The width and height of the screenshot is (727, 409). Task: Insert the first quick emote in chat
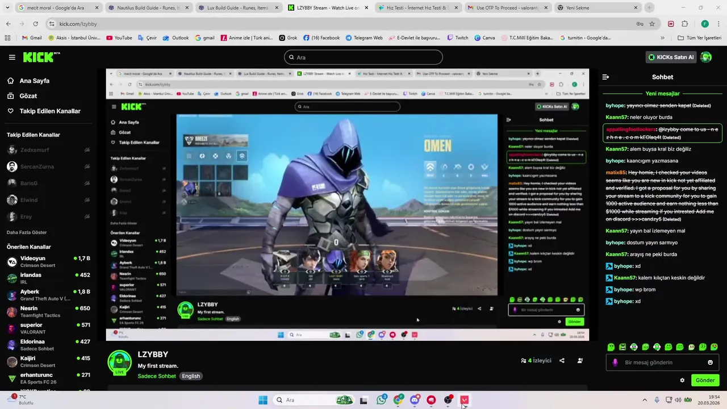(x=611, y=347)
